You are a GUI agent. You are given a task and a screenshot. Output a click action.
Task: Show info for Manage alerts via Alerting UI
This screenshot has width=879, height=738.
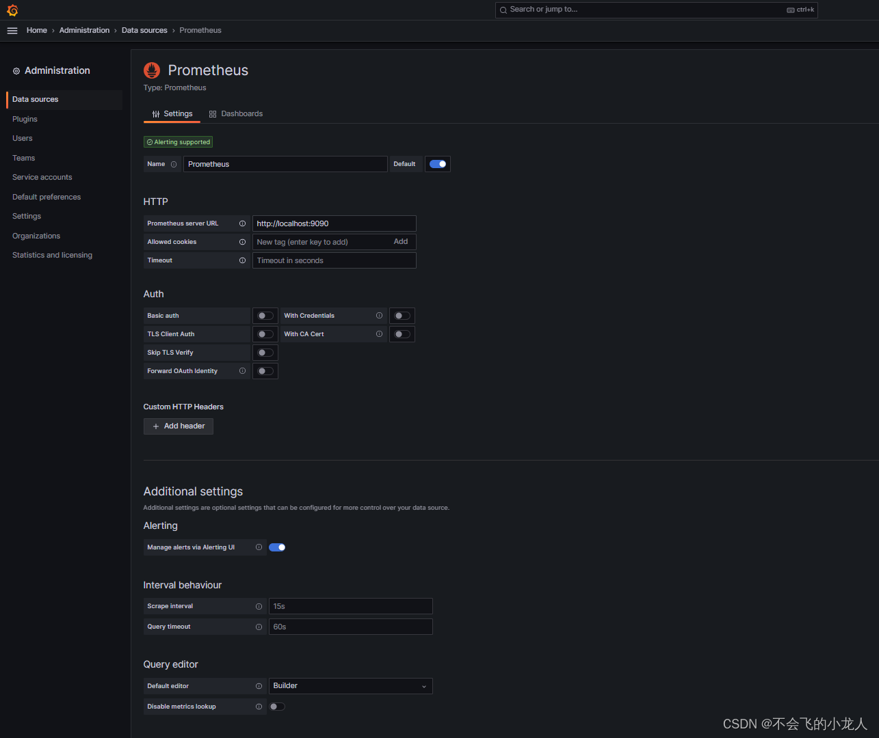pyautogui.click(x=259, y=547)
